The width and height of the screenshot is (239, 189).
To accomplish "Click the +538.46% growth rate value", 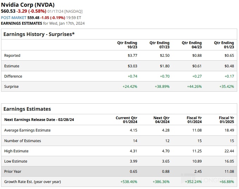I will point(128,182).
